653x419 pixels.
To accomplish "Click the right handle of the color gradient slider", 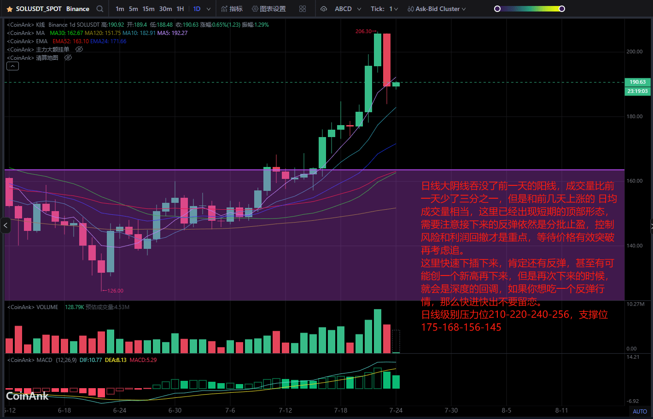I will pos(562,9).
